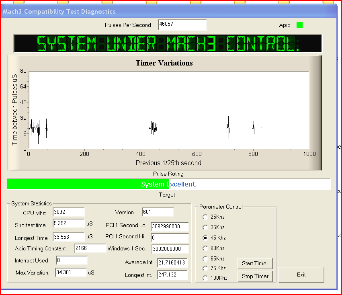Pick the 100Khz radio button

point(205,278)
